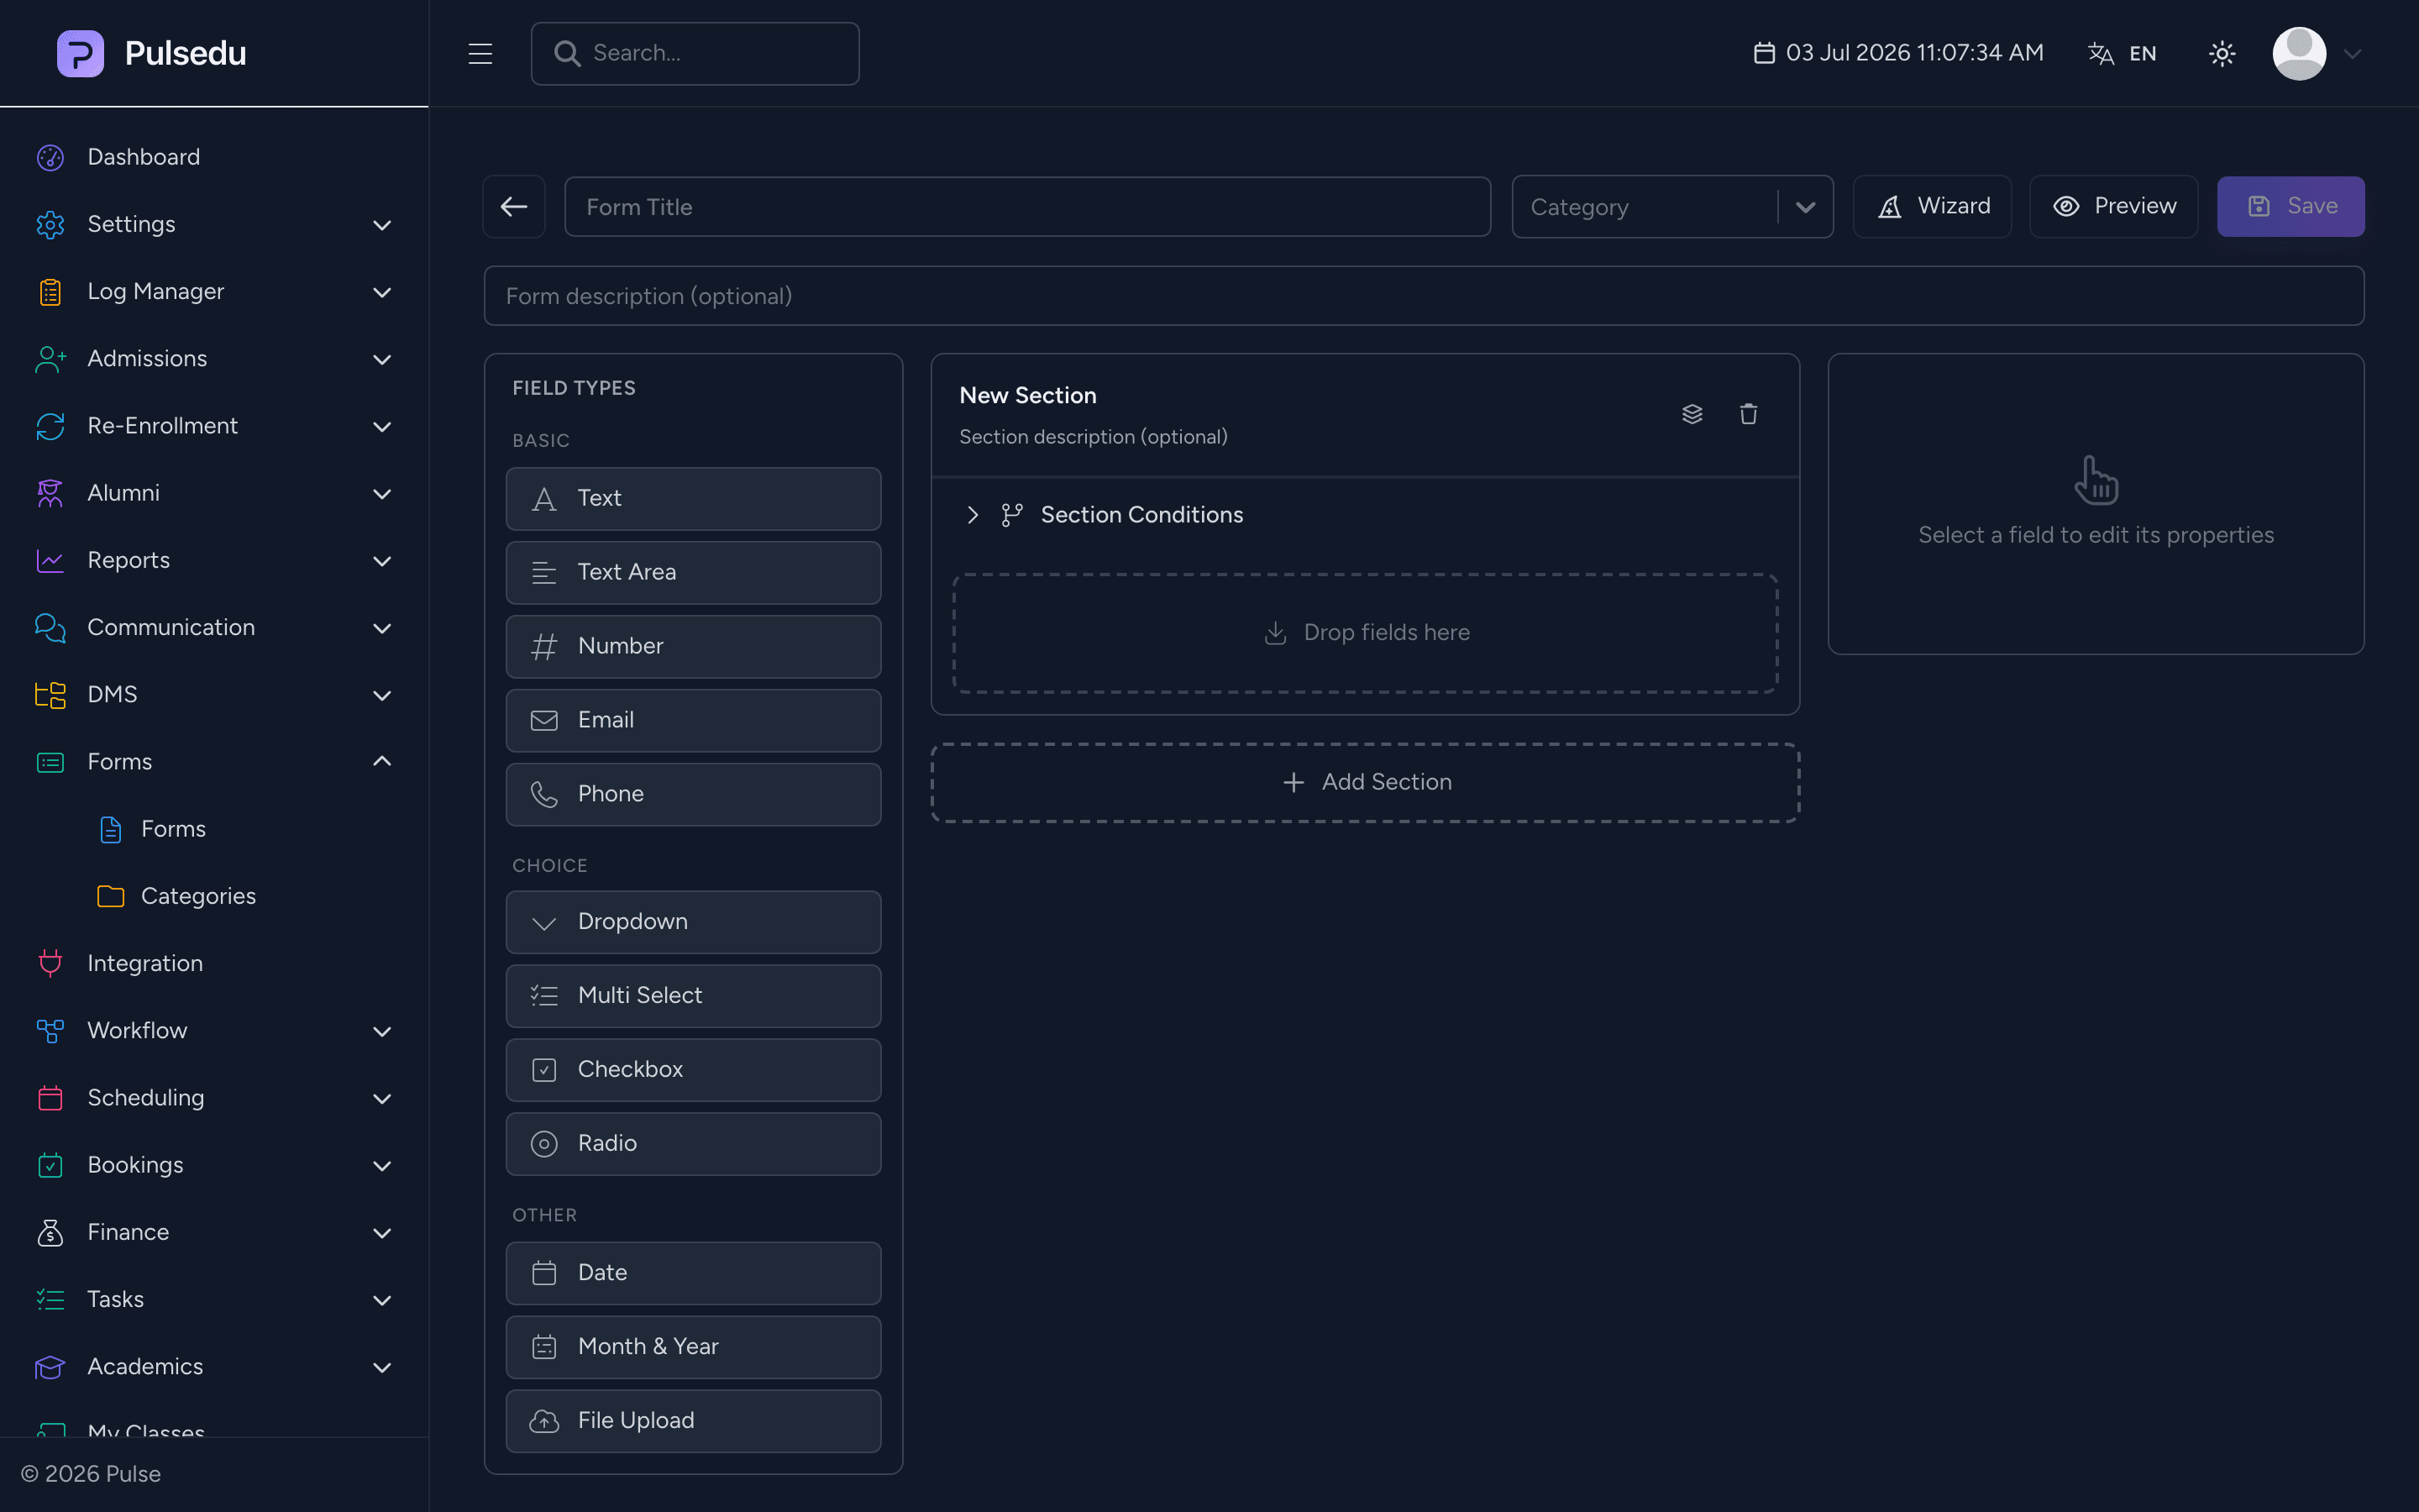The height and width of the screenshot is (1512, 2419).
Task: Select the Radio field type
Action: coord(694,1144)
